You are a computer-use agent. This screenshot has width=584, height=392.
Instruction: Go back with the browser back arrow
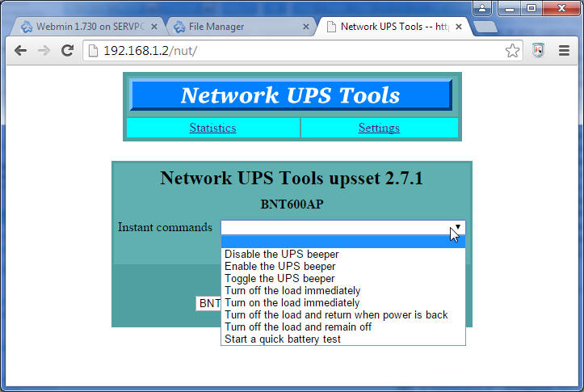[x=20, y=50]
